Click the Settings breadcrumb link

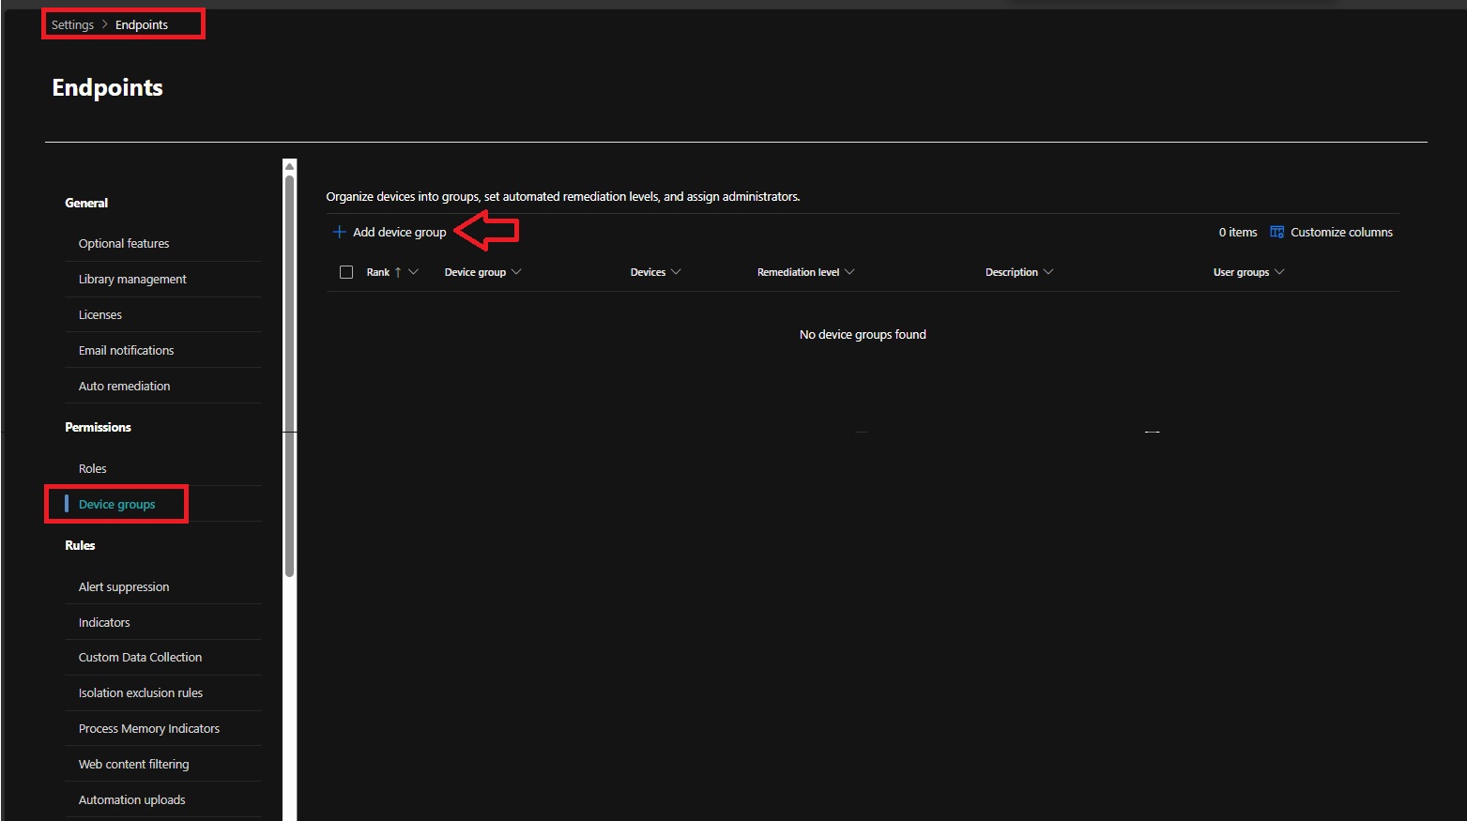click(x=72, y=25)
